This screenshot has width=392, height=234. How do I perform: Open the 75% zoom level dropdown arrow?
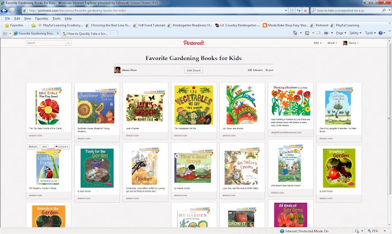385,231
